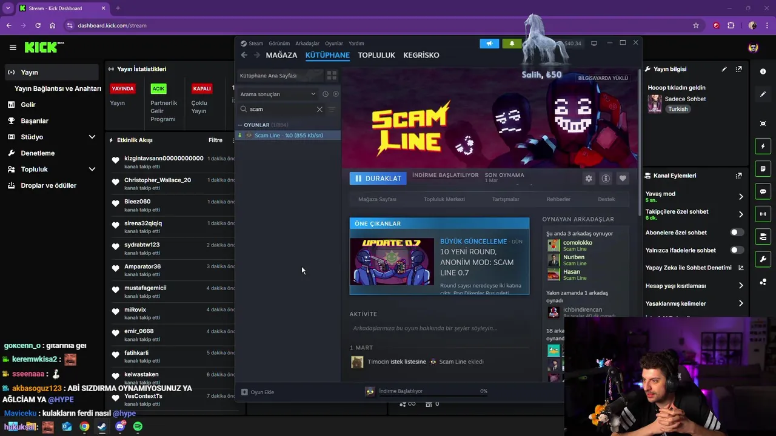Click the wrench icon in right rail

point(763,259)
